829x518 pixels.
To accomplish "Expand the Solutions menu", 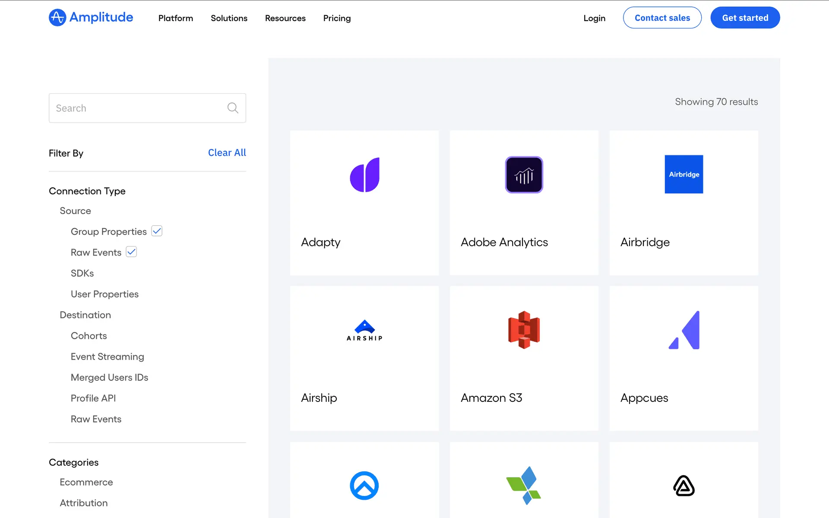I will pos(229,18).
